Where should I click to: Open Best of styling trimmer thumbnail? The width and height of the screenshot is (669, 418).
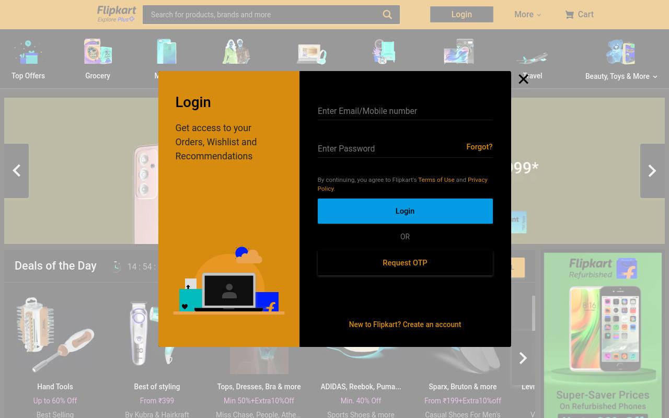tap(157, 334)
